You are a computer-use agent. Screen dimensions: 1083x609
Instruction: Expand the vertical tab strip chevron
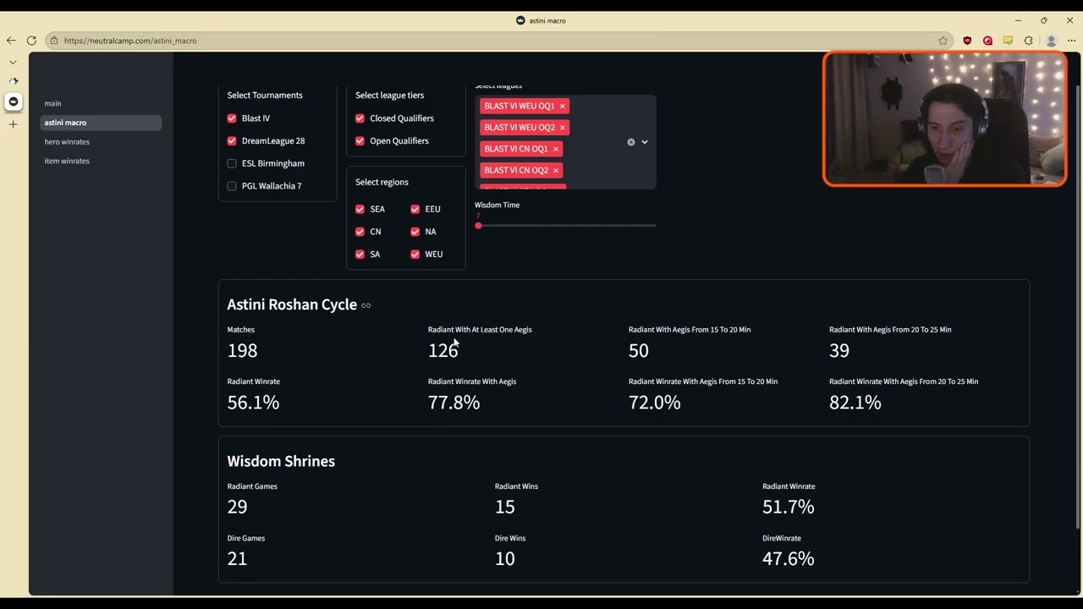13,62
